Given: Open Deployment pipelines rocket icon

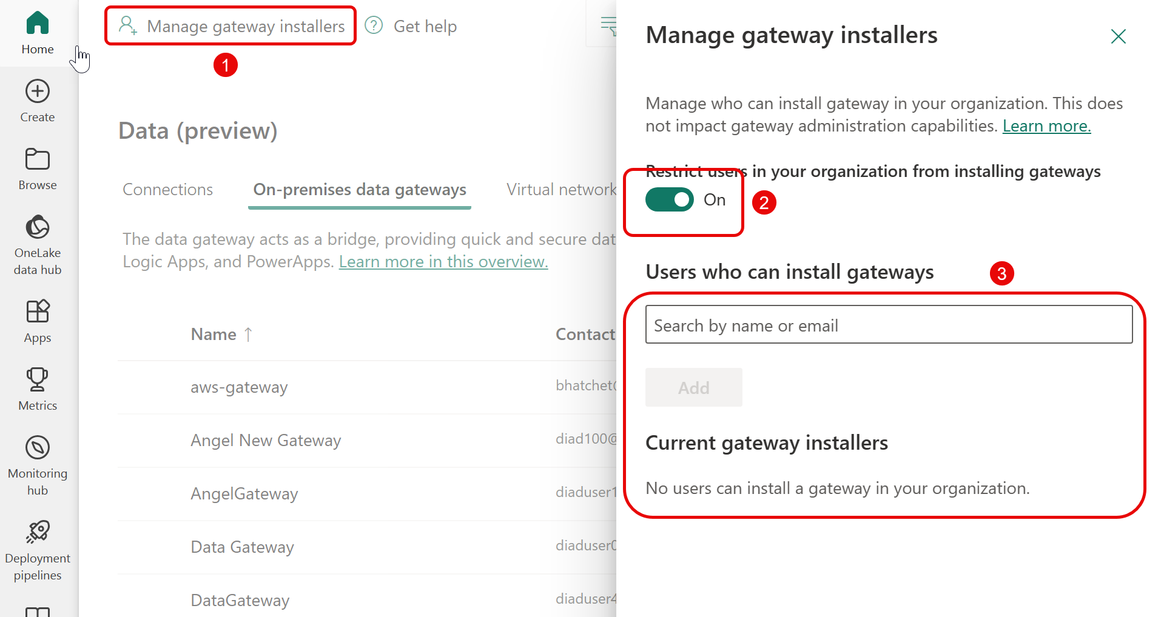Looking at the screenshot, I should (x=38, y=532).
